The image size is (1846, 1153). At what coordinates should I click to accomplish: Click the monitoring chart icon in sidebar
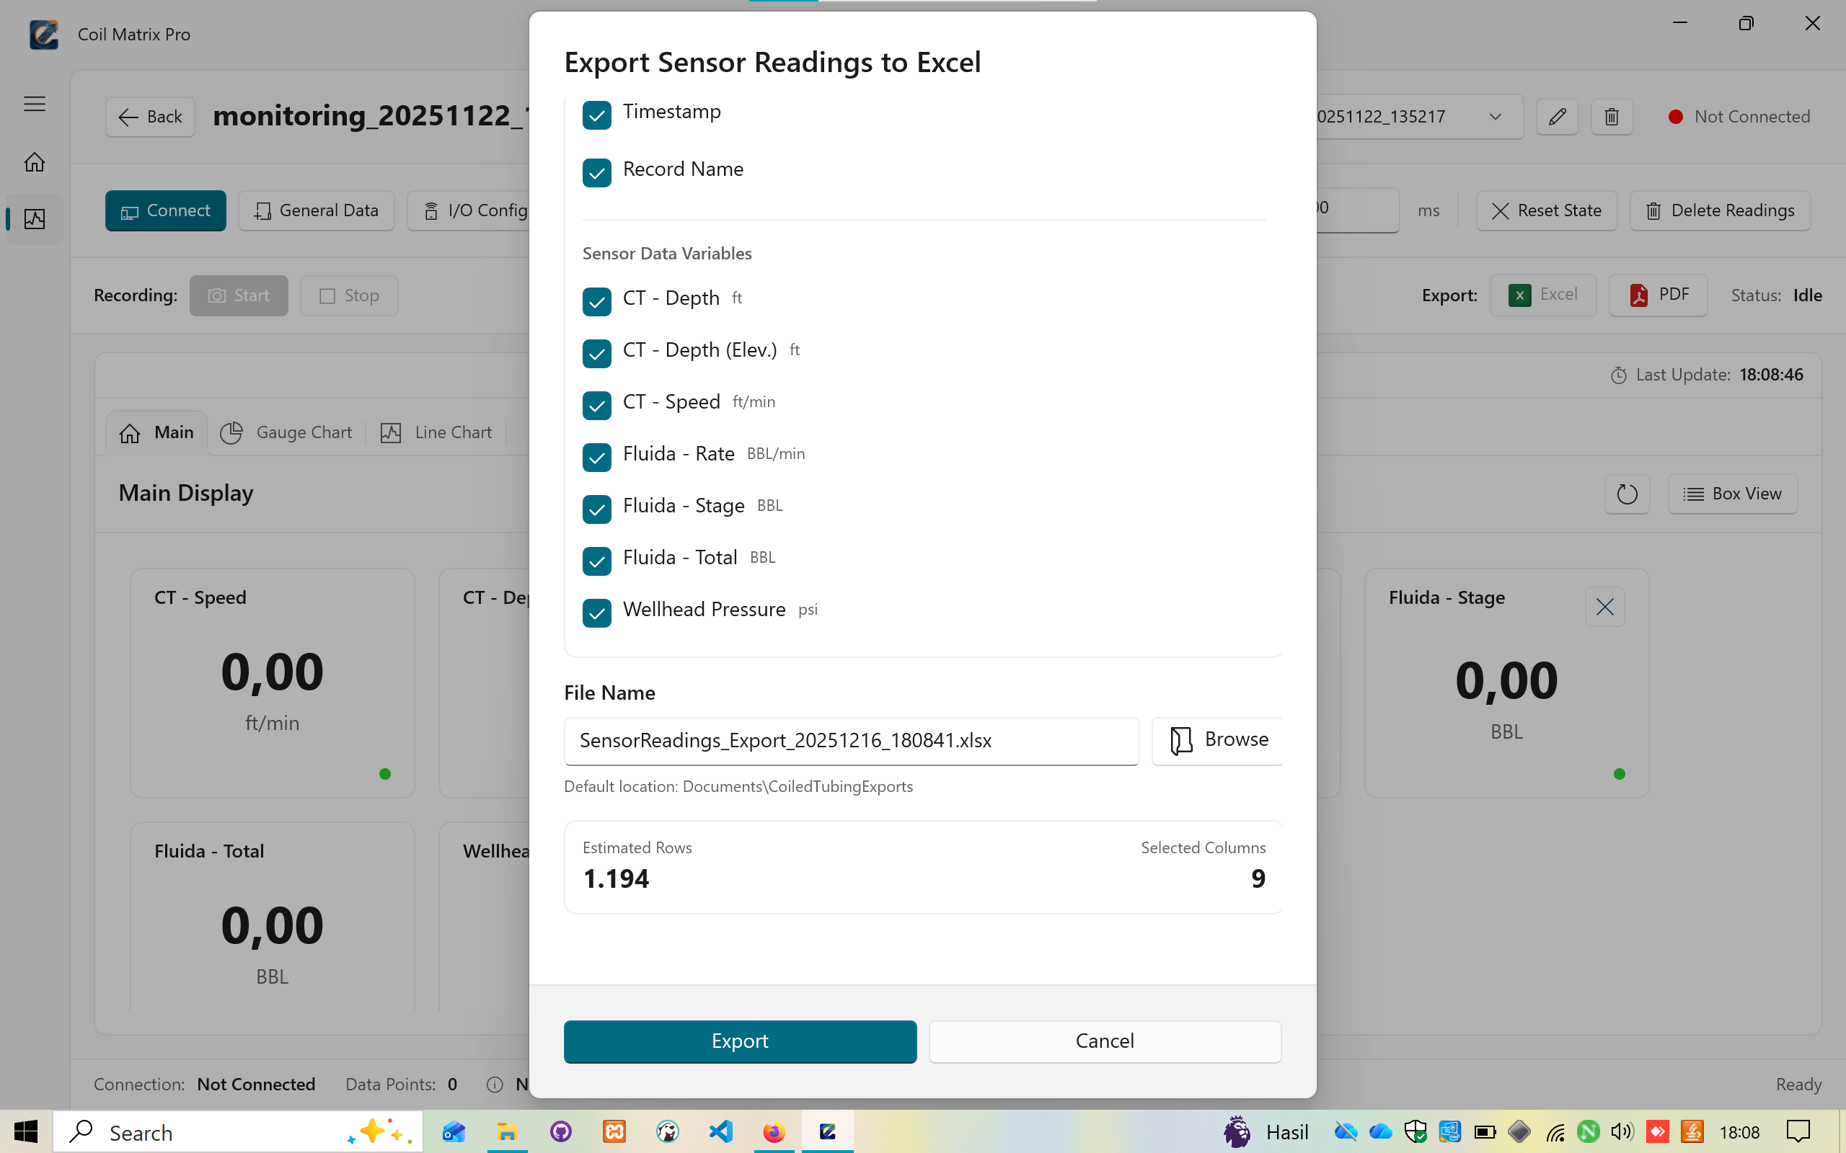35,219
